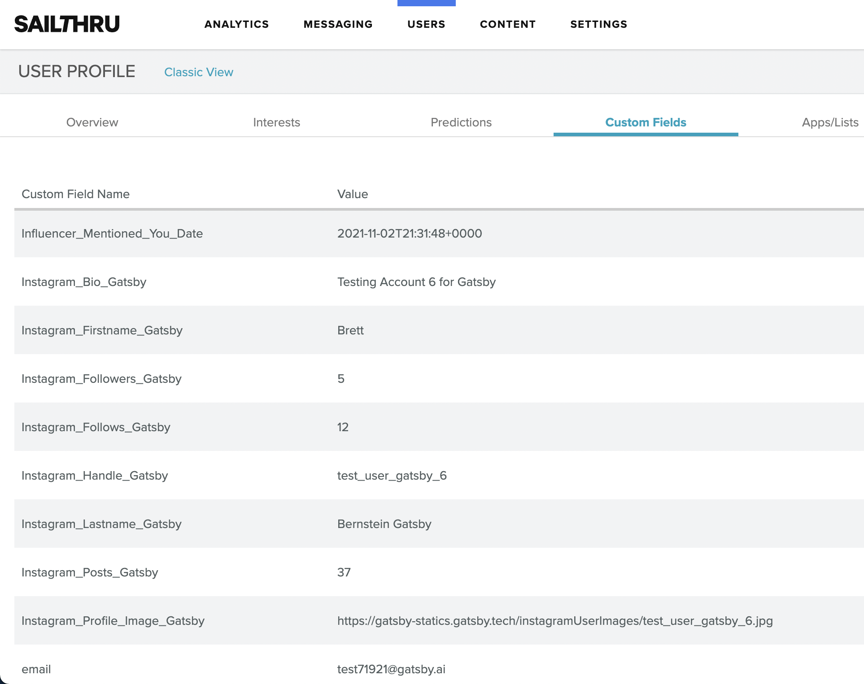Click the Custom Field Name column header
This screenshot has height=684, width=864.
click(75, 194)
